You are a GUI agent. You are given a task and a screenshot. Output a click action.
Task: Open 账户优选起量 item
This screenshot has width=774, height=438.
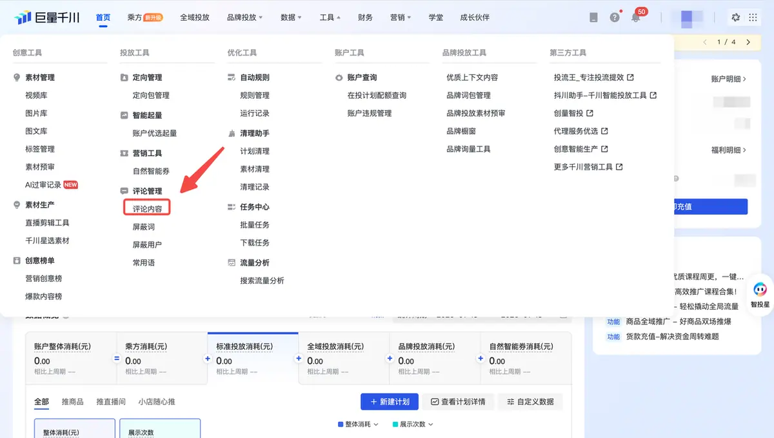(x=155, y=134)
